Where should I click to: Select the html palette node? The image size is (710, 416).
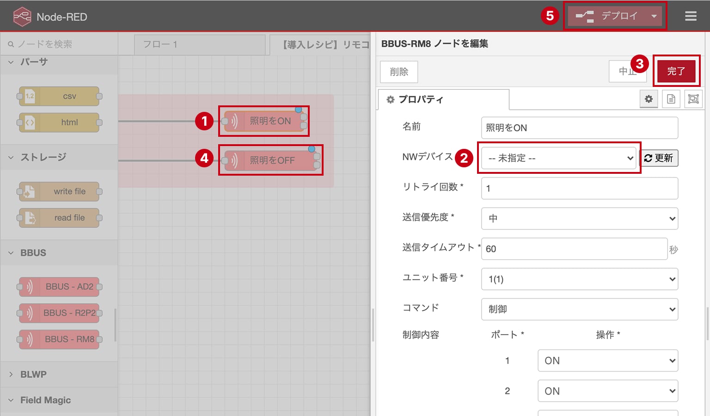[59, 122]
